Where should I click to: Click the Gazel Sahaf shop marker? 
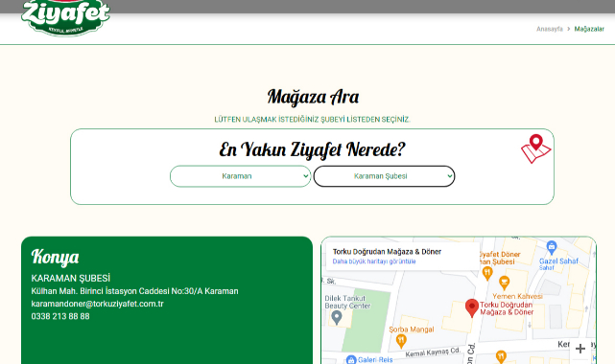[x=552, y=247]
